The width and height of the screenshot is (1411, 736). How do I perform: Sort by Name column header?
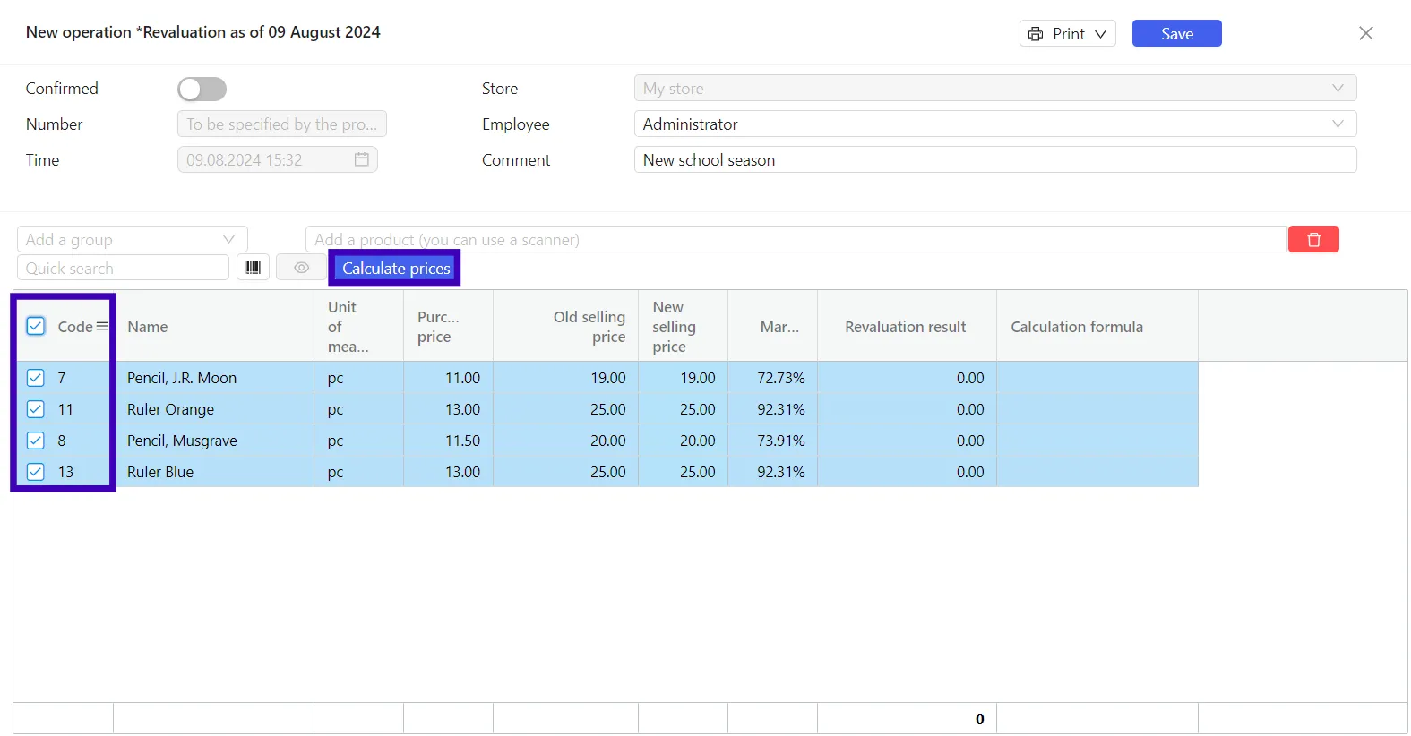[213, 326]
